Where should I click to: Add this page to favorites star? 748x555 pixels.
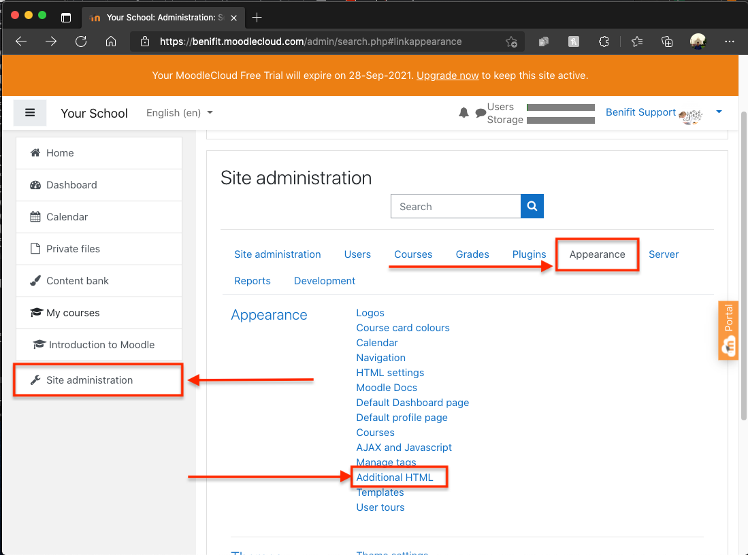[x=511, y=41]
